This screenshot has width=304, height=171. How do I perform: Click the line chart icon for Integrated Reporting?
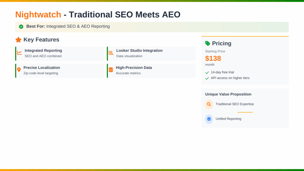click(x=19, y=53)
